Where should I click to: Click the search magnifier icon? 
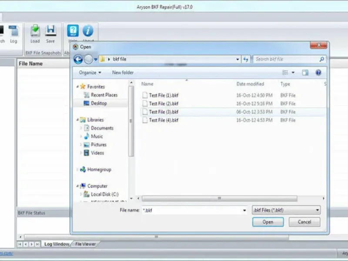[x=322, y=59]
